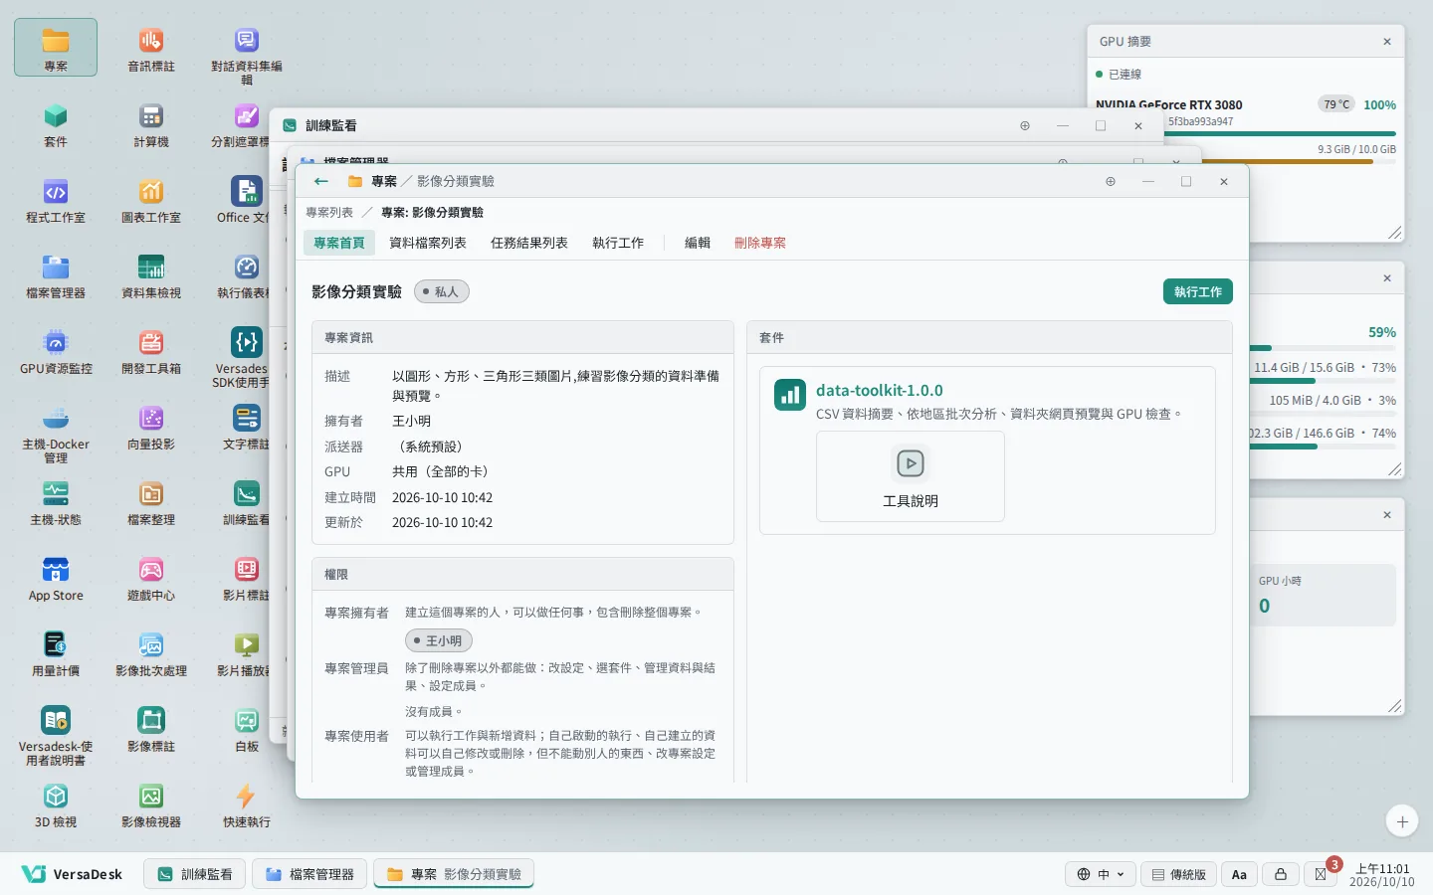
Task: Open the 執行工作 tab
Action: [x=618, y=243]
